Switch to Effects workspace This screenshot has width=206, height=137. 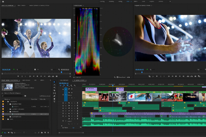point(136,1)
